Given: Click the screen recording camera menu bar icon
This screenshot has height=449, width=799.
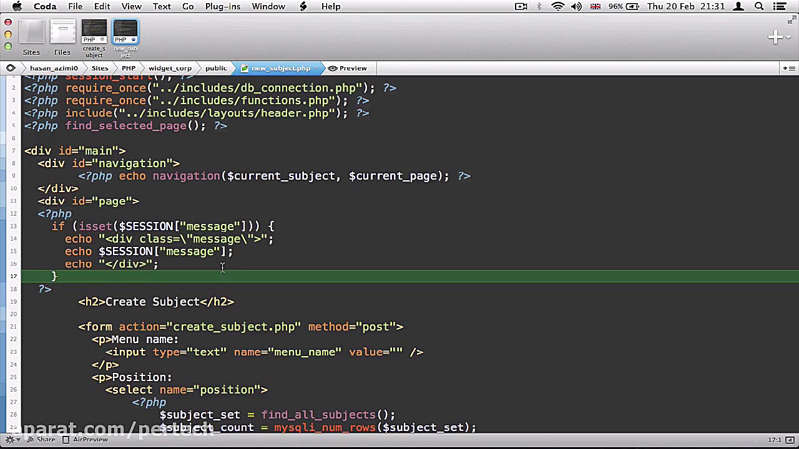Looking at the screenshot, I should point(521,6).
